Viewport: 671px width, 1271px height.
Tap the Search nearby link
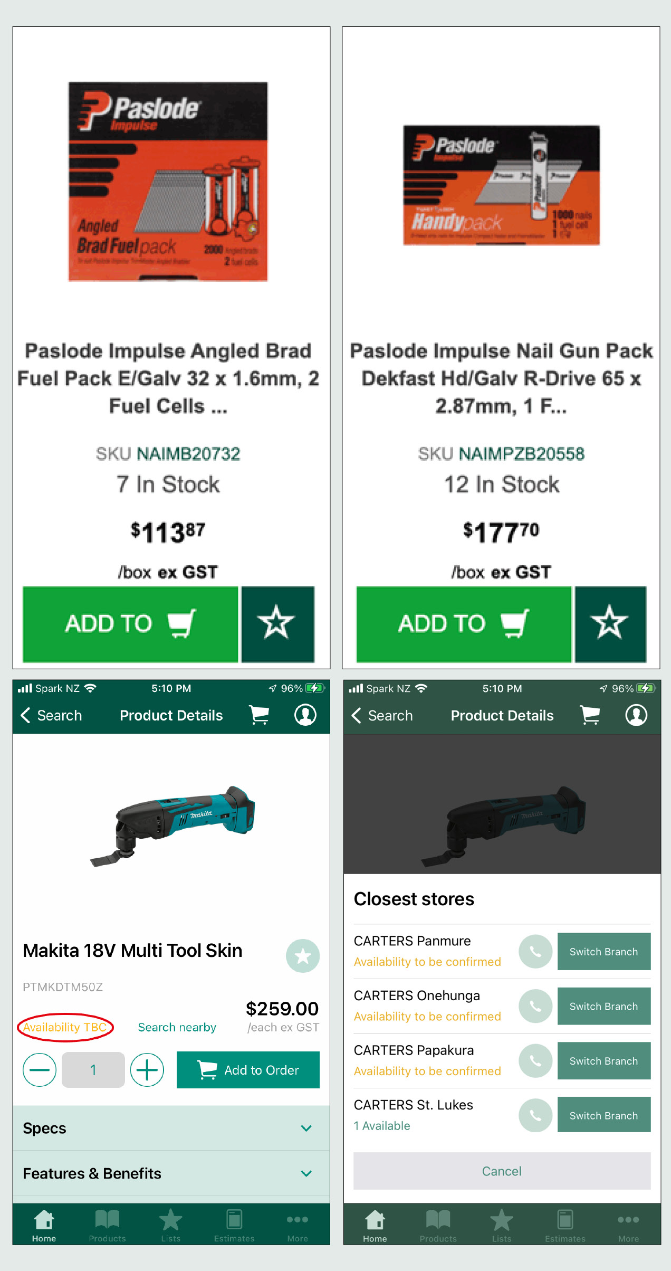pyautogui.click(x=177, y=1027)
